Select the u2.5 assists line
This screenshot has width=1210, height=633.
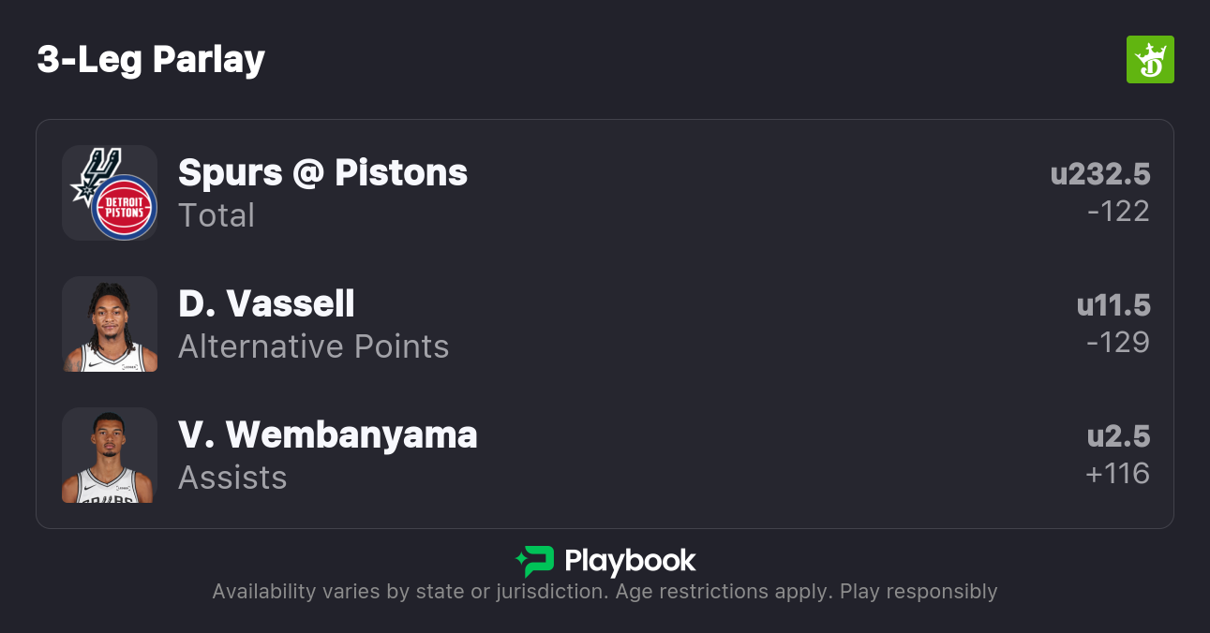pos(1118,436)
